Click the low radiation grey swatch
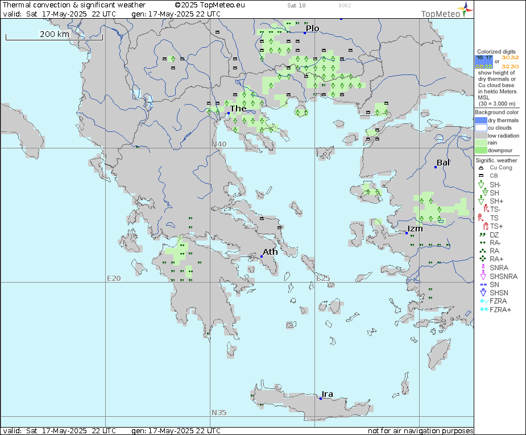This screenshot has width=526, height=435. pos(481,135)
